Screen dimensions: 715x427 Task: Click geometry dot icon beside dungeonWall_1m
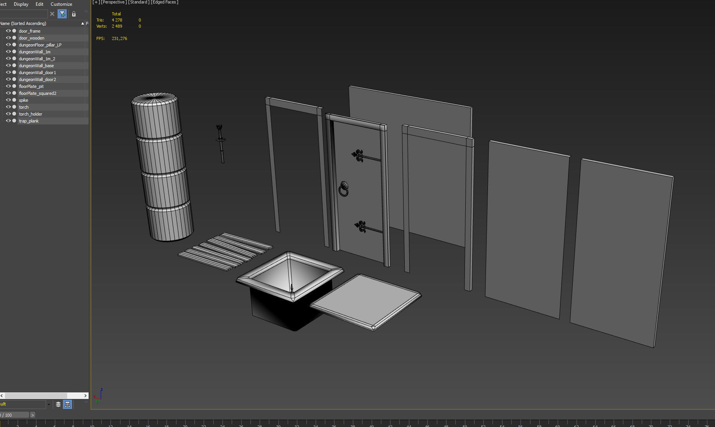(x=14, y=51)
